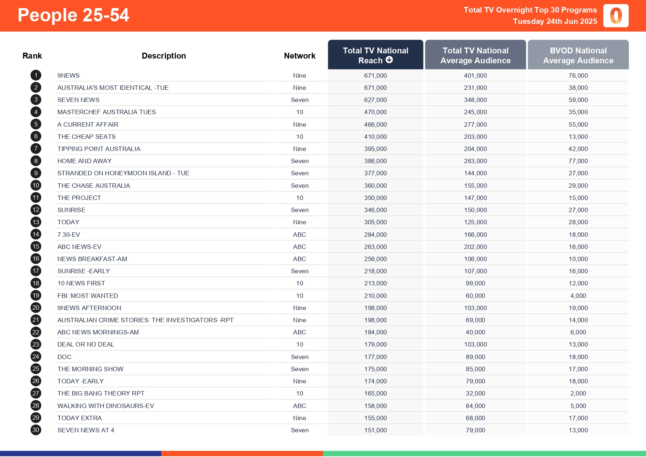Click the rank 25 badge for THE MORNING SHOW
The height and width of the screenshot is (457, 646).
coord(35,369)
